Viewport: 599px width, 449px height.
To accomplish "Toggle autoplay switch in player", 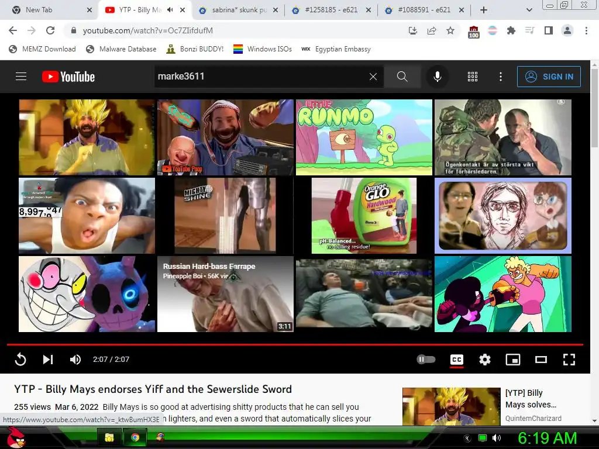I will (x=426, y=360).
